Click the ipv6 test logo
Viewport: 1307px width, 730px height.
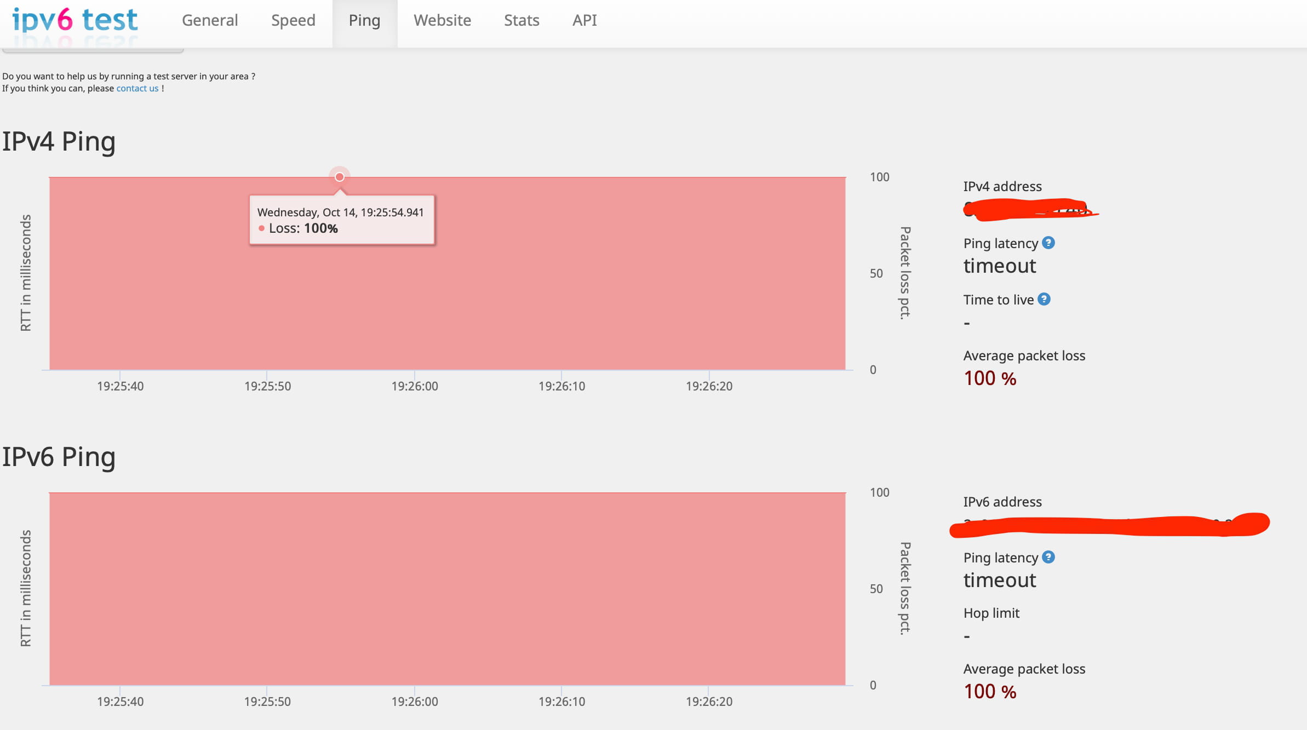coord(75,20)
